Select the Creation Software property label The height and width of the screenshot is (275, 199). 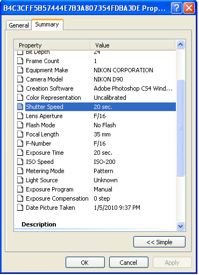click(x=49, y=88)
